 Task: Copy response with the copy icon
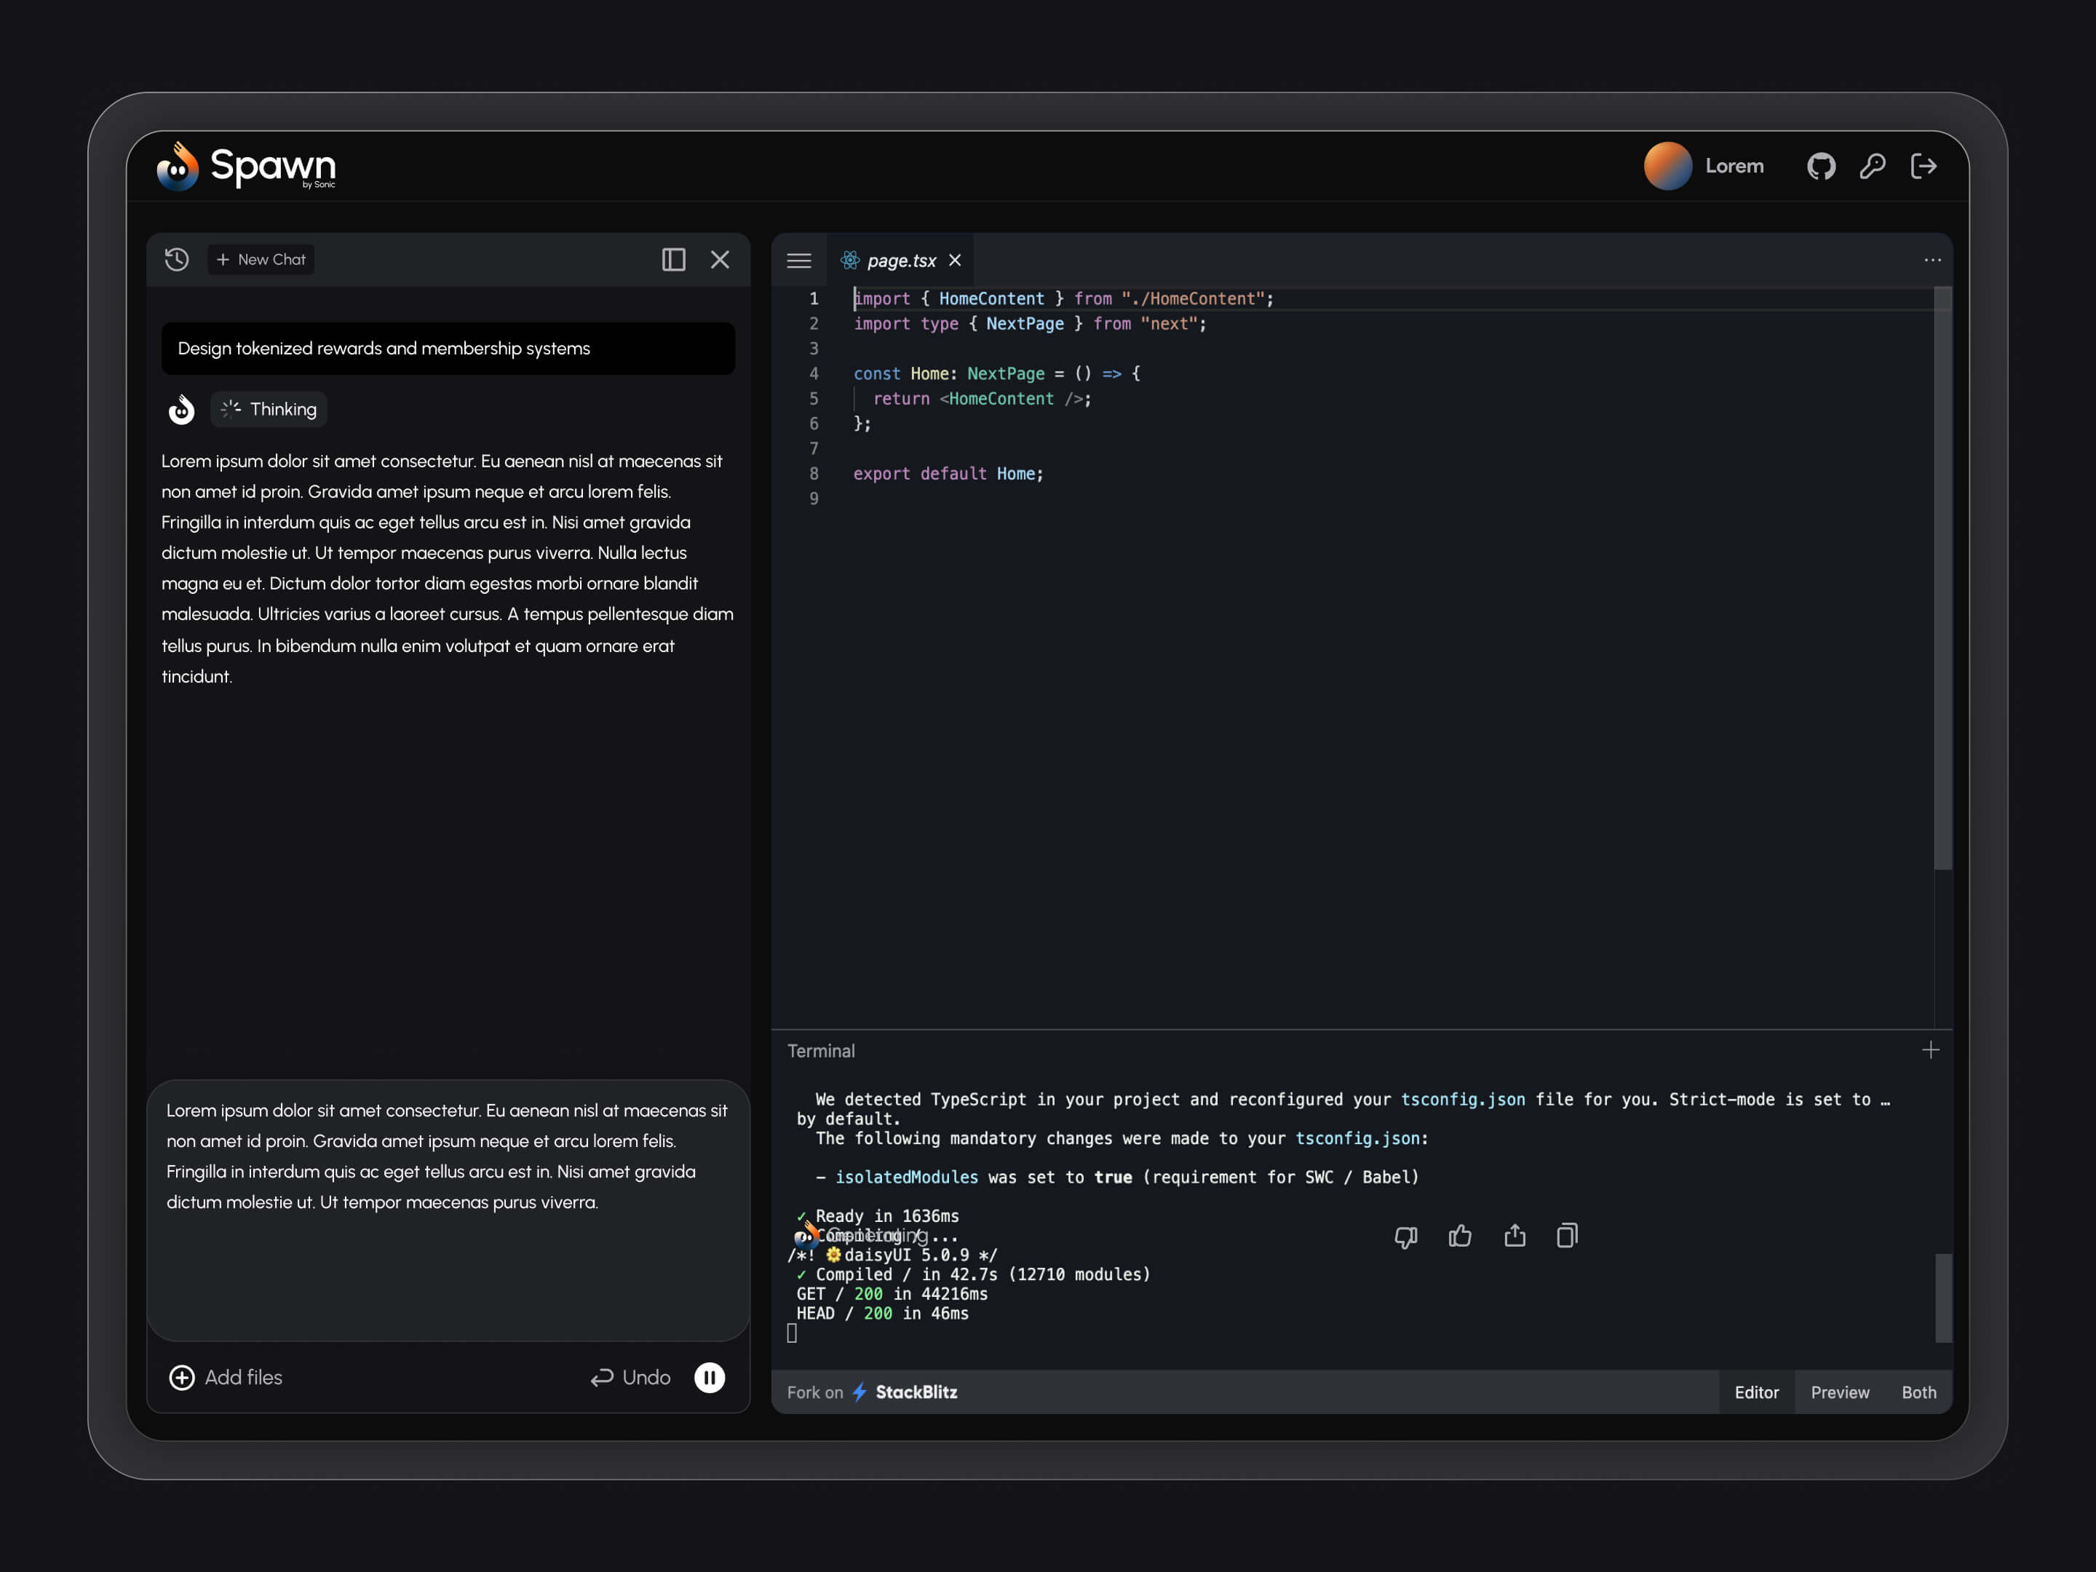1567,1236
